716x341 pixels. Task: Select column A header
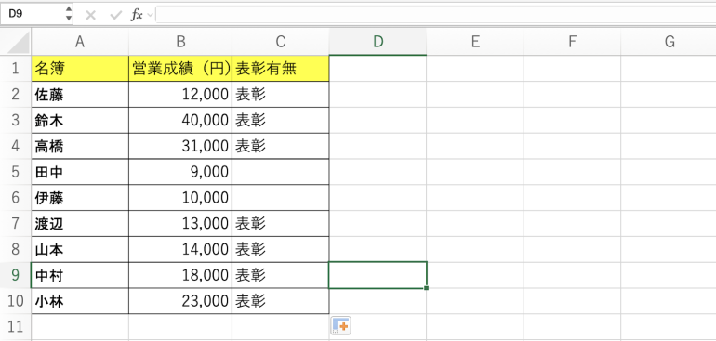[x=80, y=42]
